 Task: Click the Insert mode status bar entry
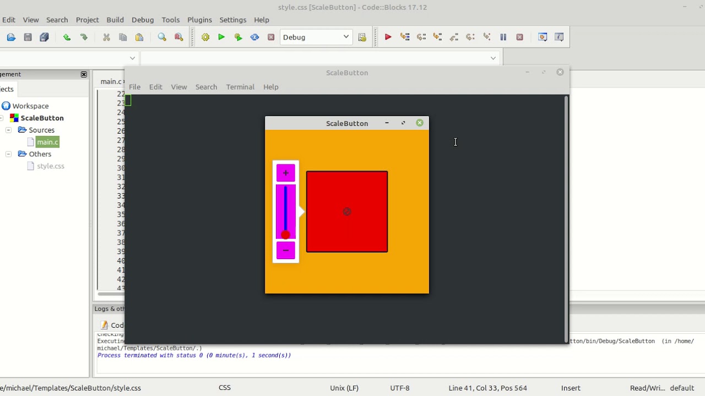571,388
